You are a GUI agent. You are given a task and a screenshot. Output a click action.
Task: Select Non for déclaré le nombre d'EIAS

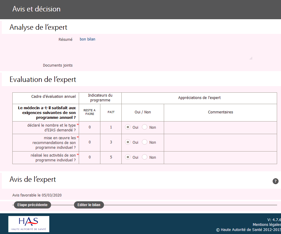(x=145, y=127)
